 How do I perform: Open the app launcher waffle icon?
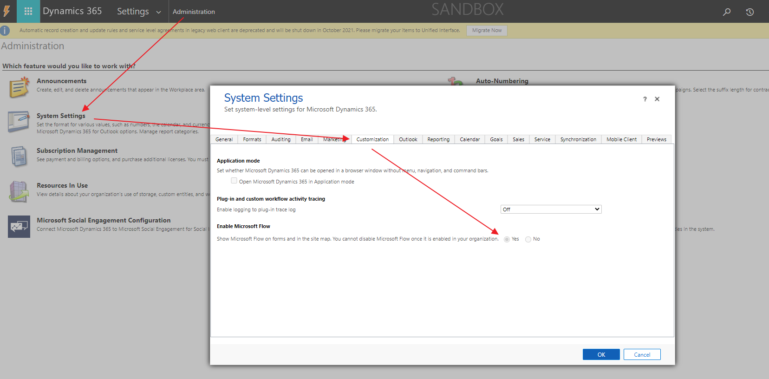tap(28, 11)
